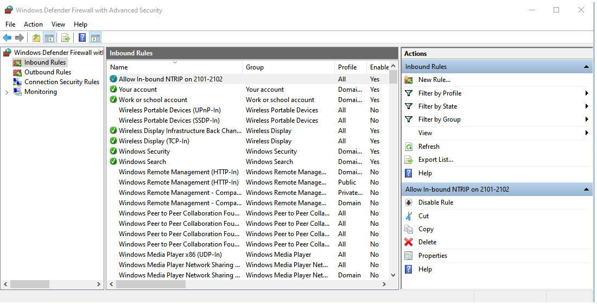Select Outbound Rules in the tree

coord(48,72)
